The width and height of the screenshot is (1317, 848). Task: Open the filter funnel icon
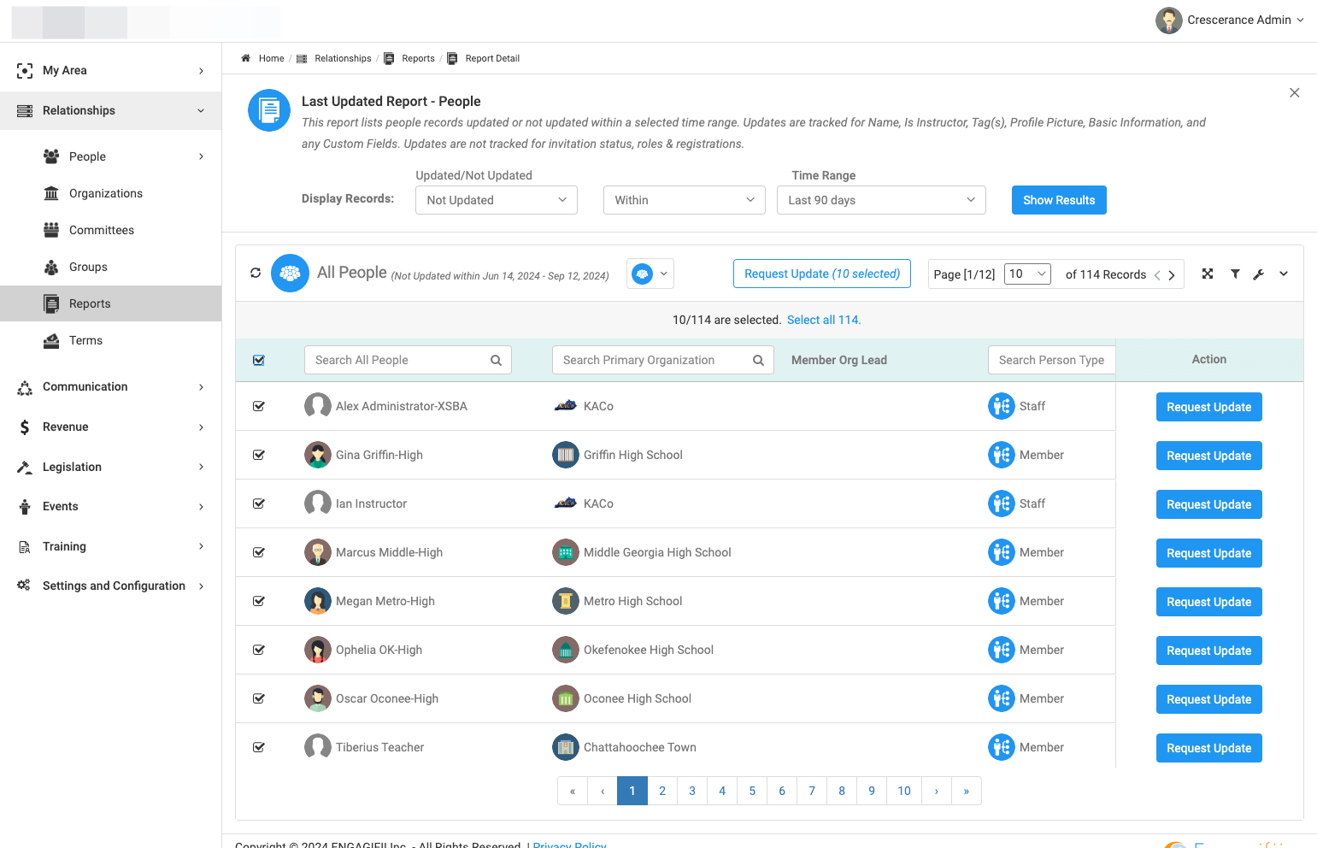(1235, 274)
